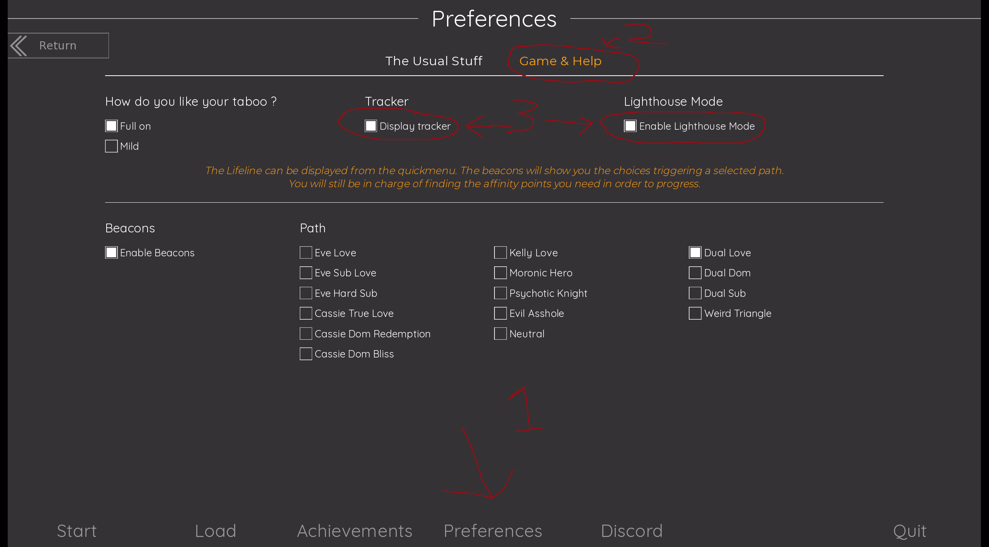Uncheck the Dual Love path
The image size is (989, 547).
(695, 252)
